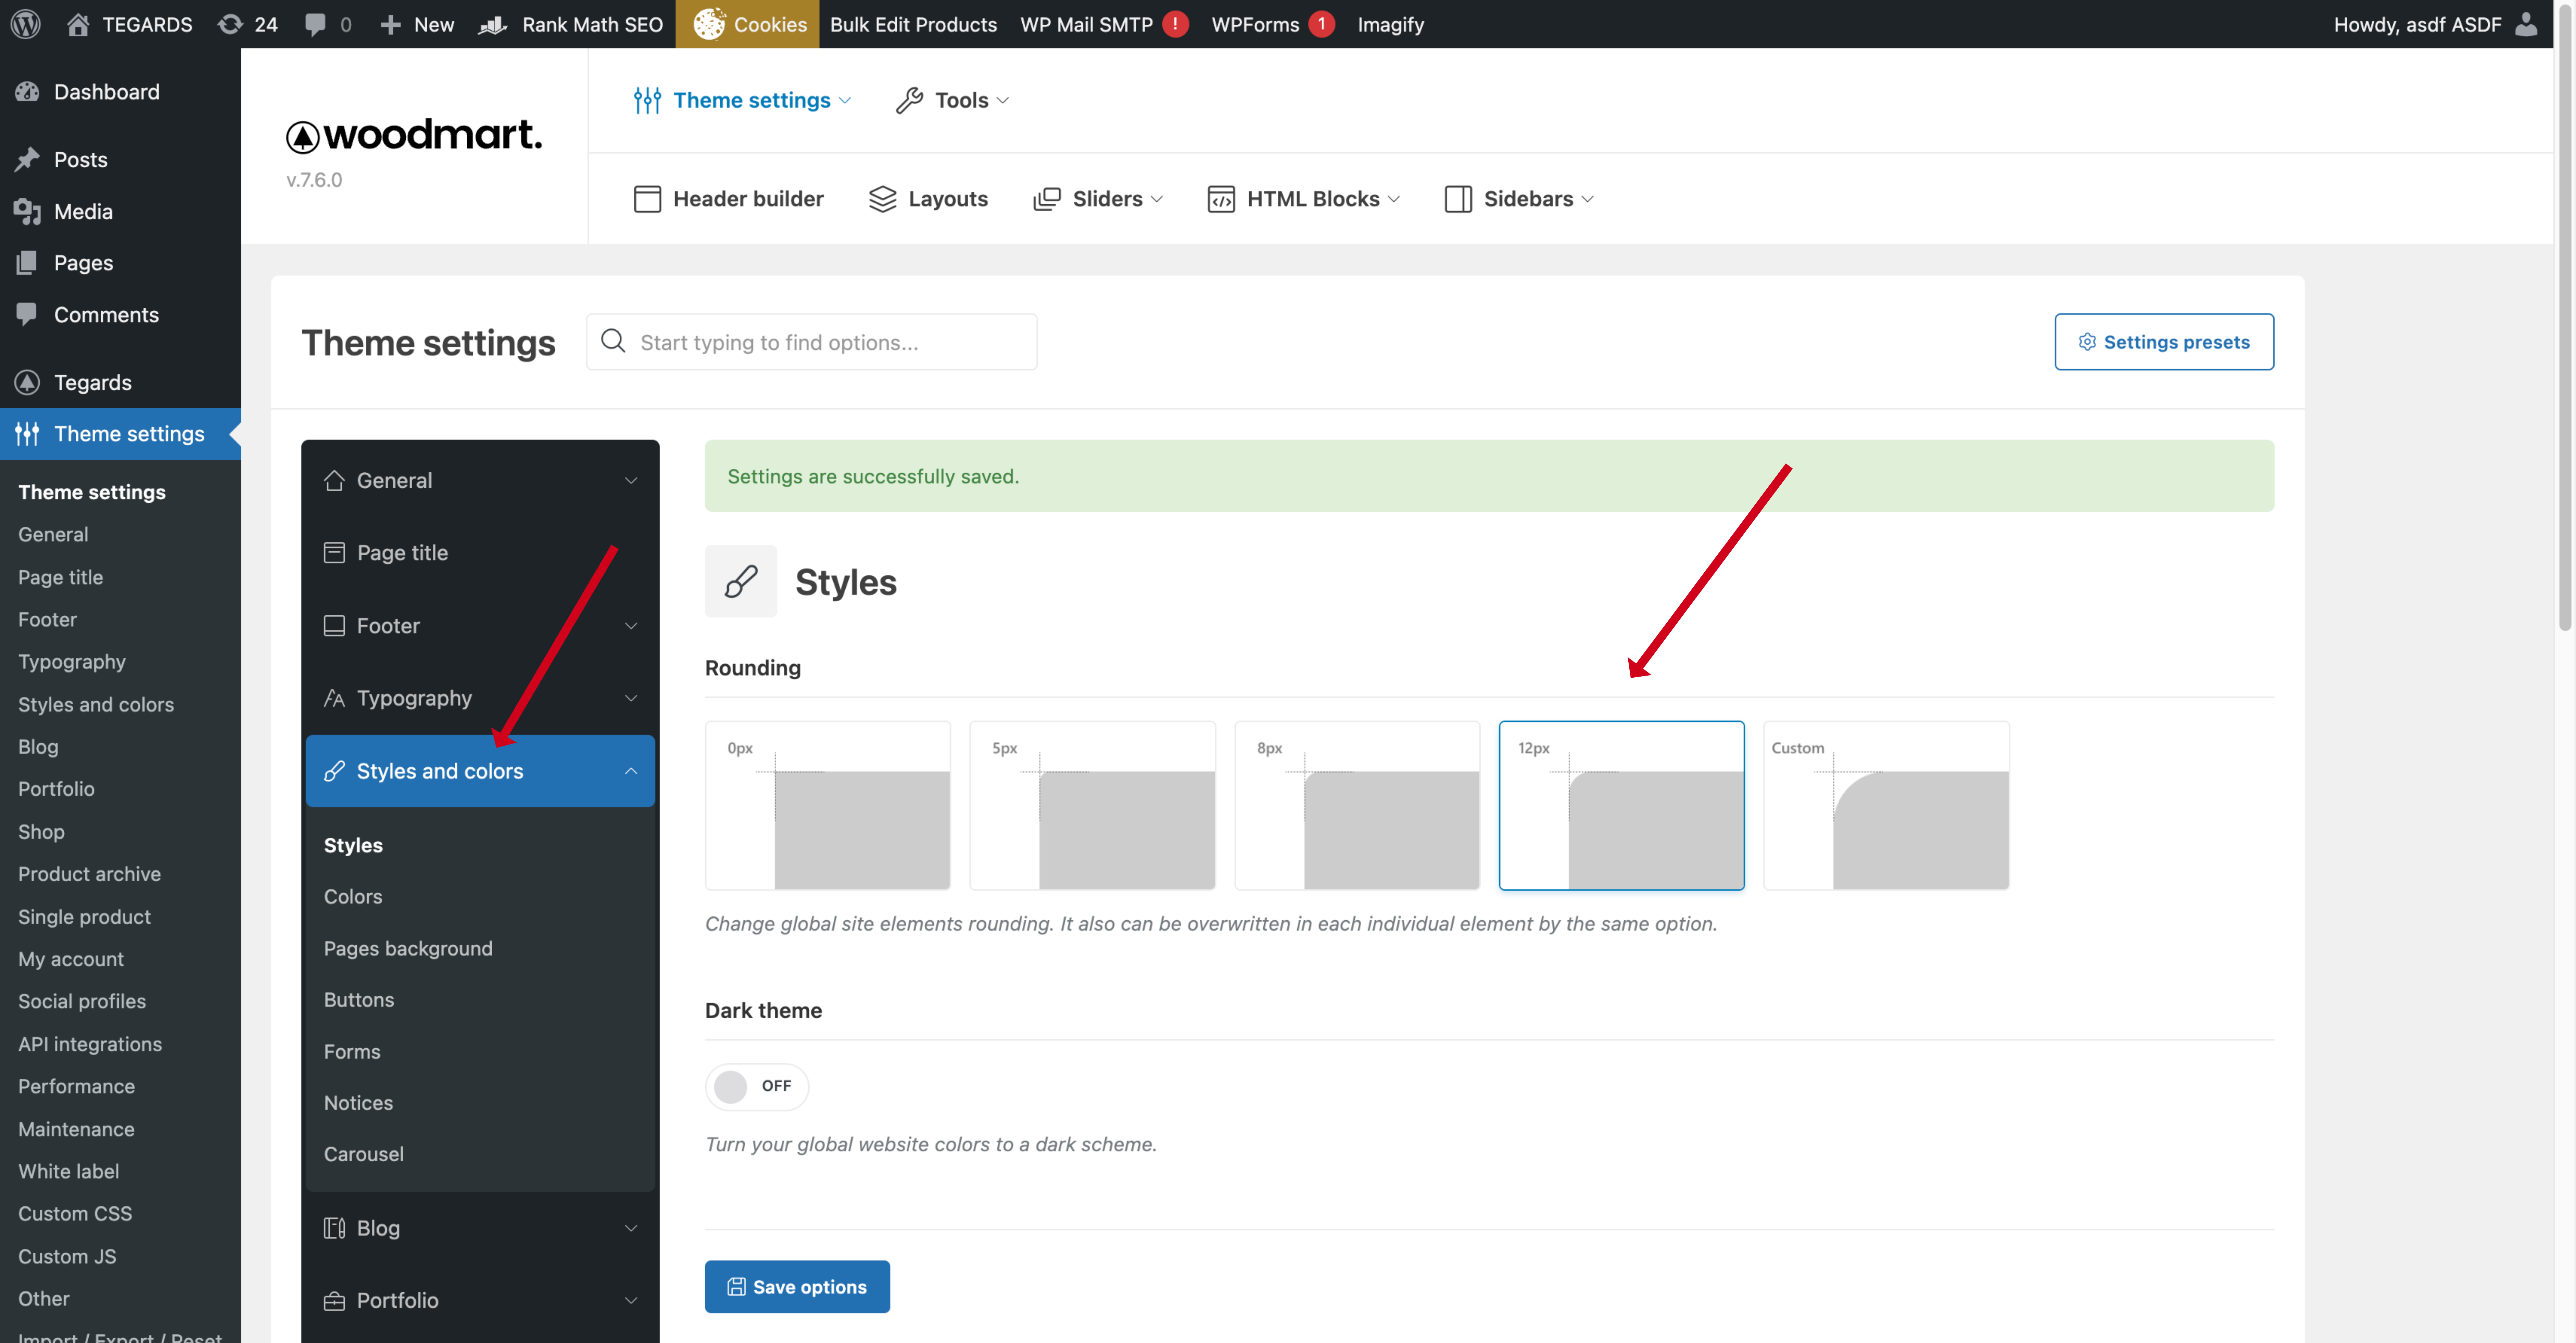Select Custom rounding option
Screen dimensions: 2576x1343
click(1886, 805)
